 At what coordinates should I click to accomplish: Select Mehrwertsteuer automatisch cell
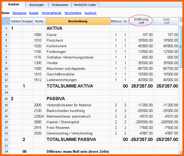coord(78,116)
